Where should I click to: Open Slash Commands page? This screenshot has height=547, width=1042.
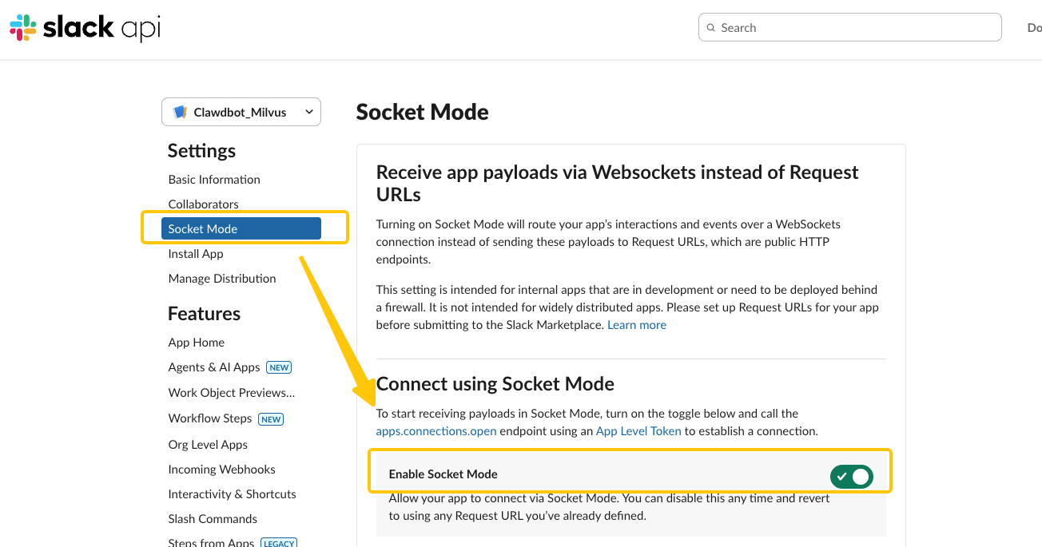pos(213,519)
